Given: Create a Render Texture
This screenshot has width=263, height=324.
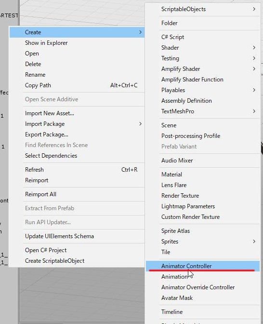Looking at the screenshot, I should [x=203, y=196].
